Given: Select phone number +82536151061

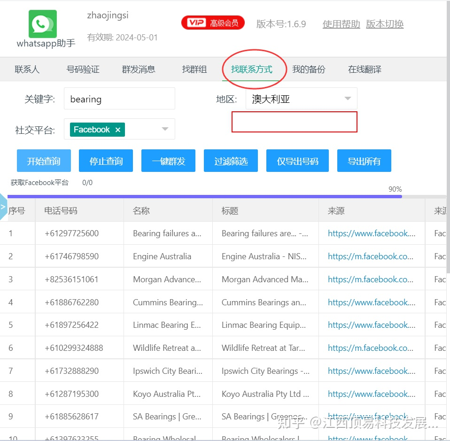Looking at the screenshot, I should click(71, 279).
